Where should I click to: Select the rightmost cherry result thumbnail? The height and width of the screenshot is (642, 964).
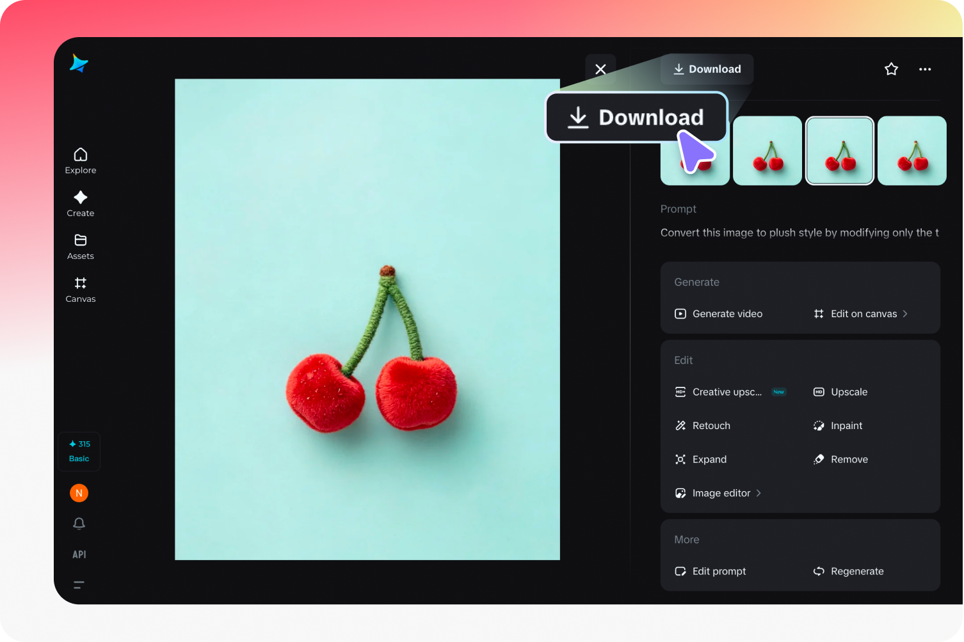[x=912, y=150]
